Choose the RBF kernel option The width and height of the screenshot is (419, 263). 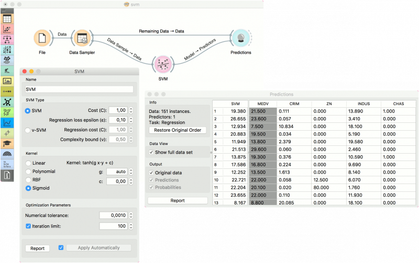28,179
